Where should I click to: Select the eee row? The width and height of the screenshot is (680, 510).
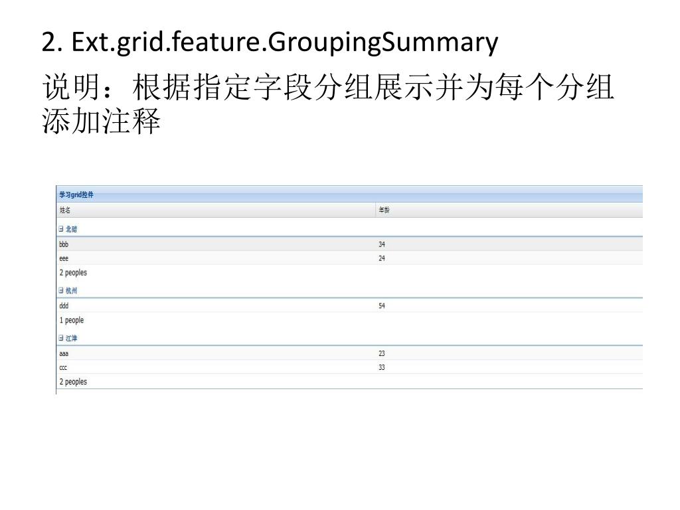349,258
